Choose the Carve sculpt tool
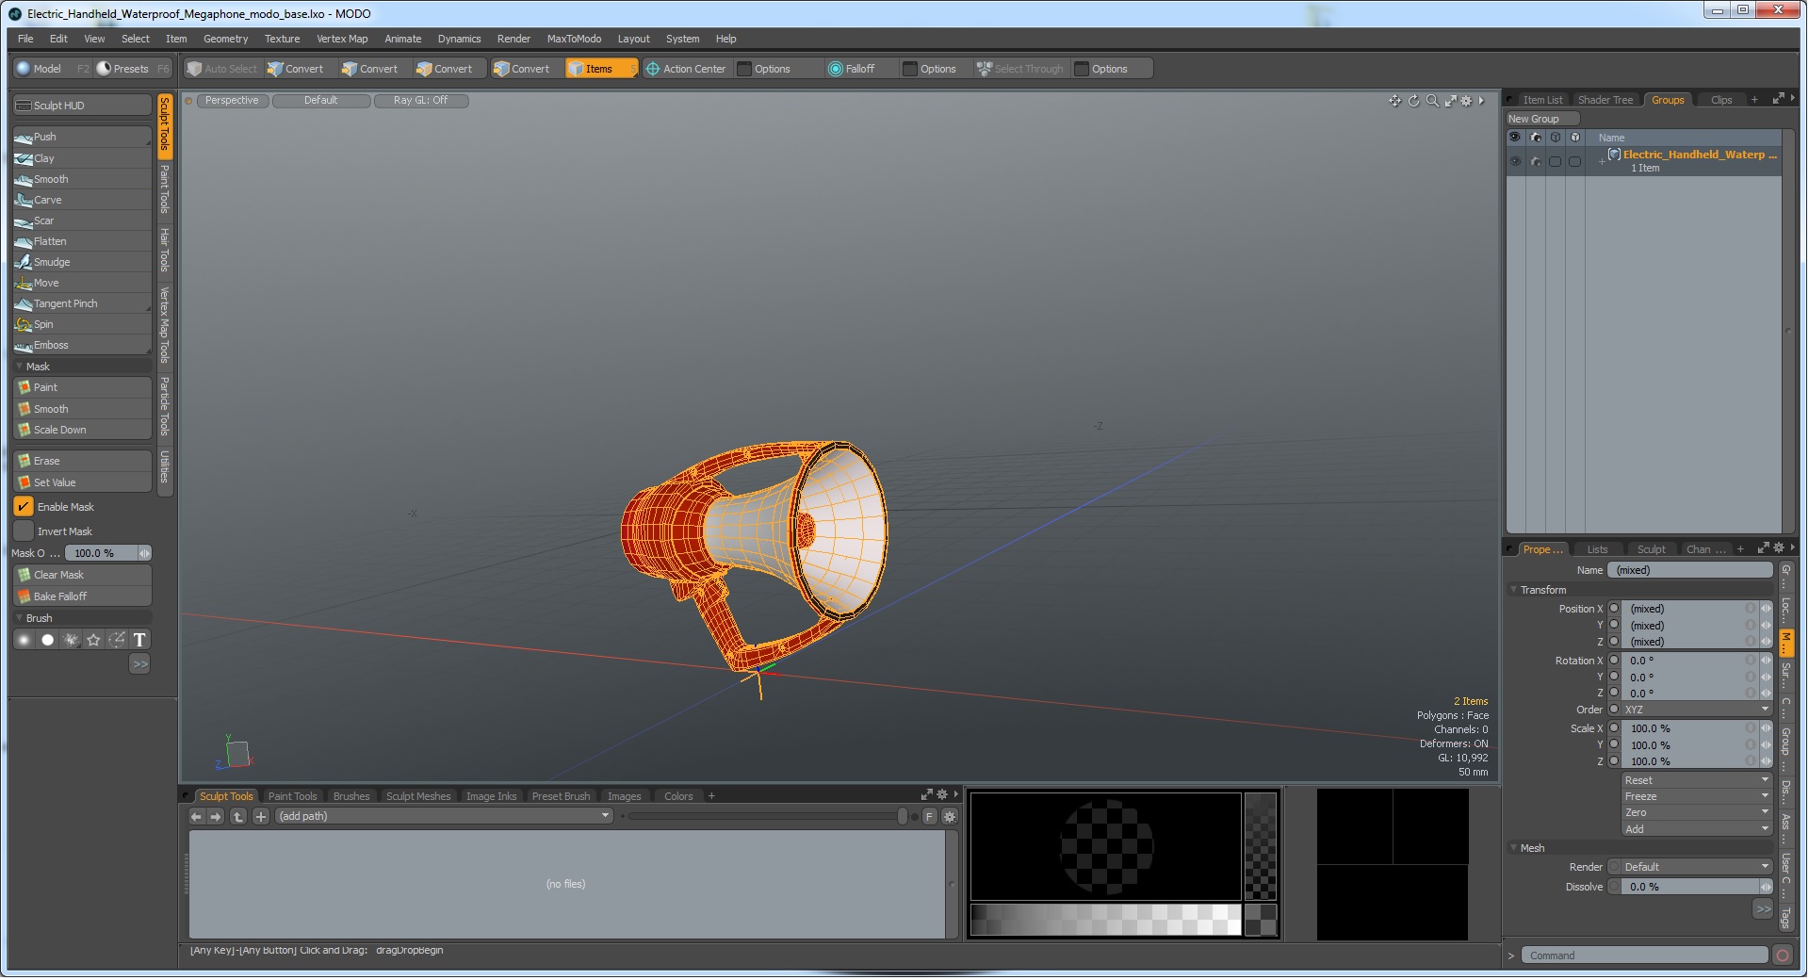The height and width of the screenshot is (980, 1809). click(82, 200)
